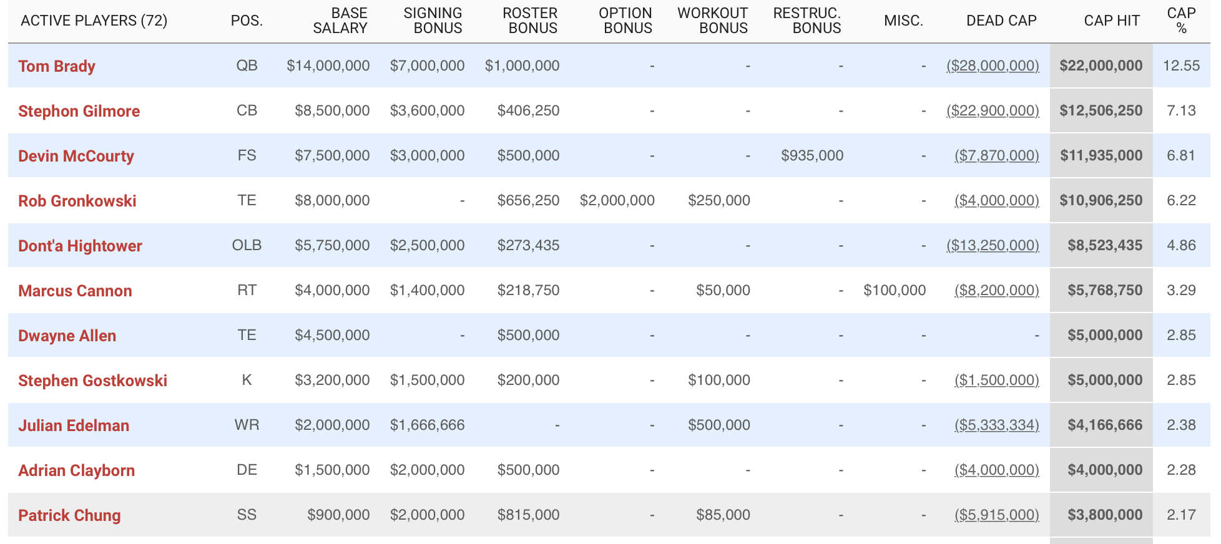Viewport: 1221px width, 544px height.
Task: Sort by Dead Cap column header
Action: point(1001,21)
